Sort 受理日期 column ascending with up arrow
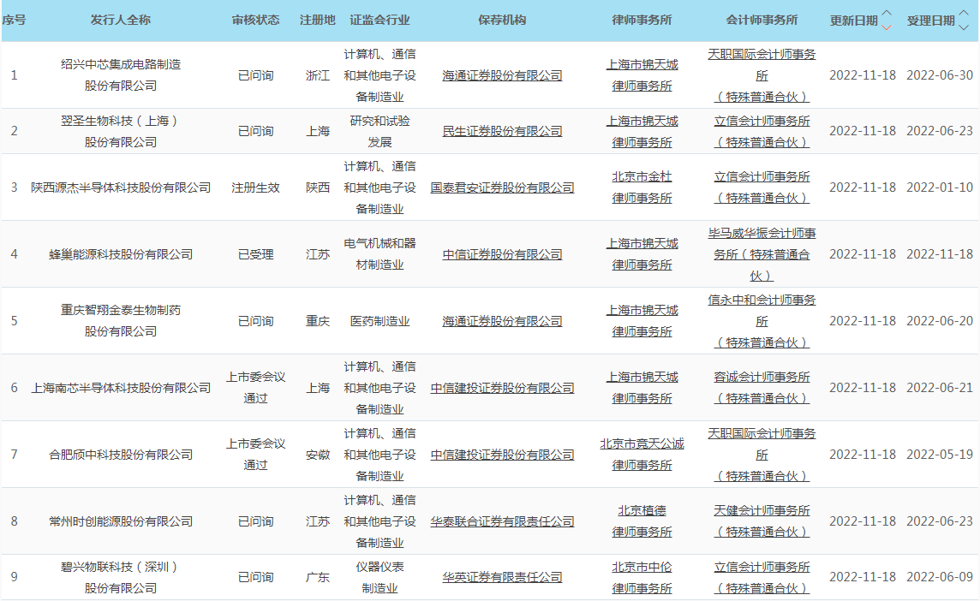 point(964,14)
